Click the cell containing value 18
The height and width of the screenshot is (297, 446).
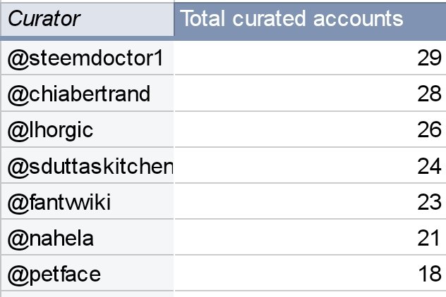pyautogui.click(x=309, y=274)
